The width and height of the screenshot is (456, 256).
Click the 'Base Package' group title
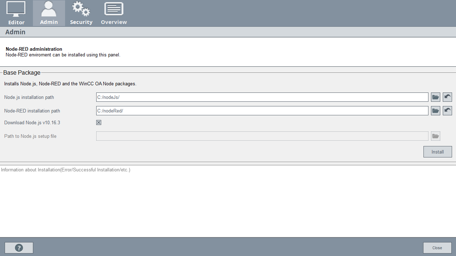click(x=22, y=72)
